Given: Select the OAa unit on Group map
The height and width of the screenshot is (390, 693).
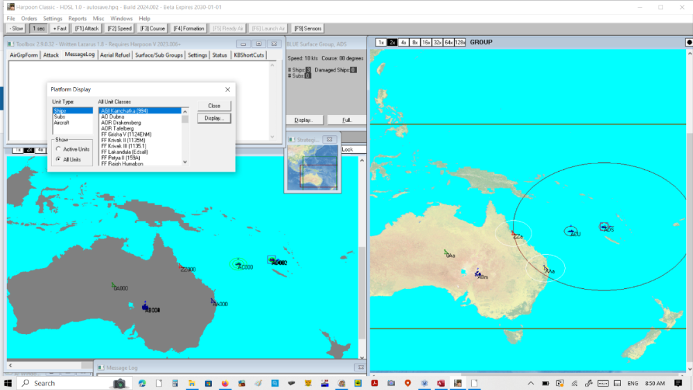Looking at the screenshot, I should [x=447, y=254].
